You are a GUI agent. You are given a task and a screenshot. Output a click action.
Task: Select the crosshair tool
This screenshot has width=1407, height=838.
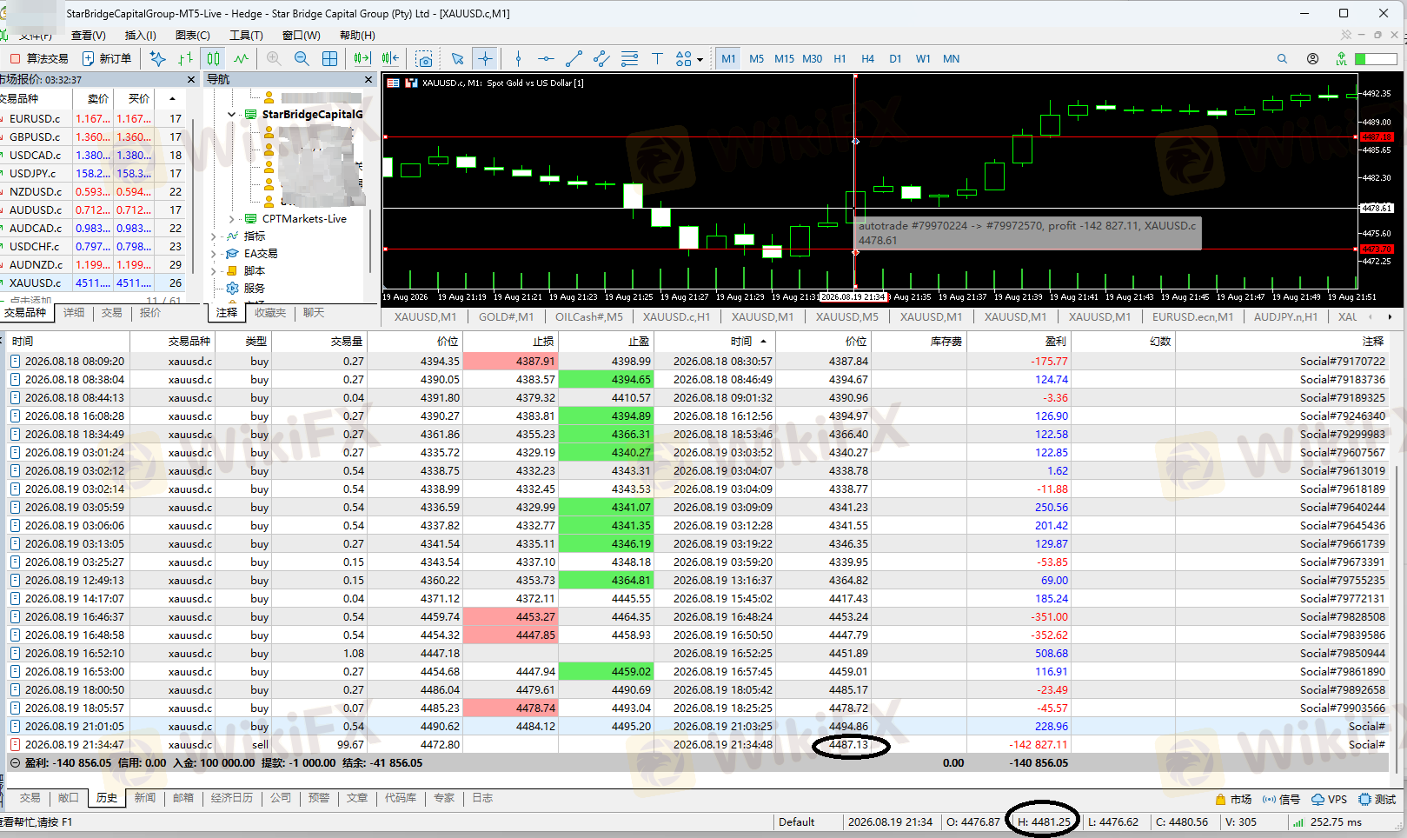(x=485, y=58)
